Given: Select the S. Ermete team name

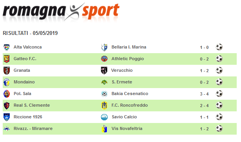Looking at the screenshot, I should 122,82.
